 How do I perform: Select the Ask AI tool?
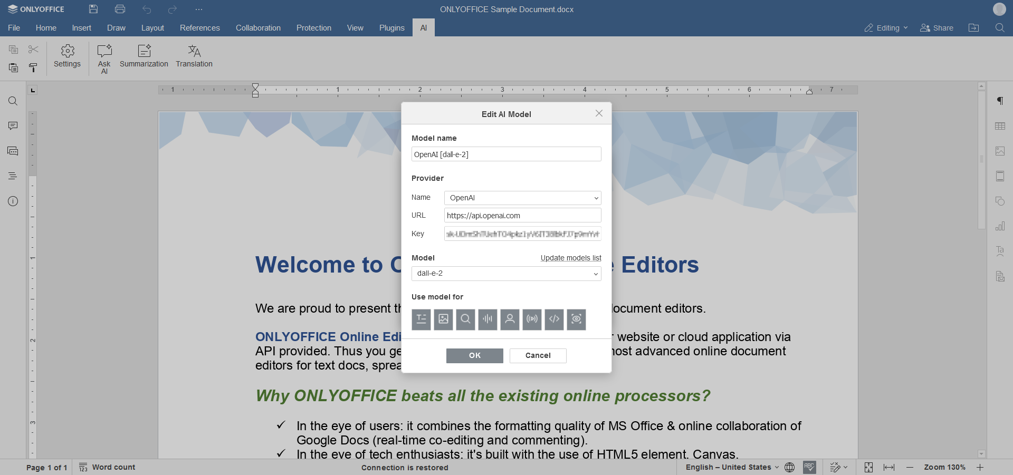click(104, 57)
